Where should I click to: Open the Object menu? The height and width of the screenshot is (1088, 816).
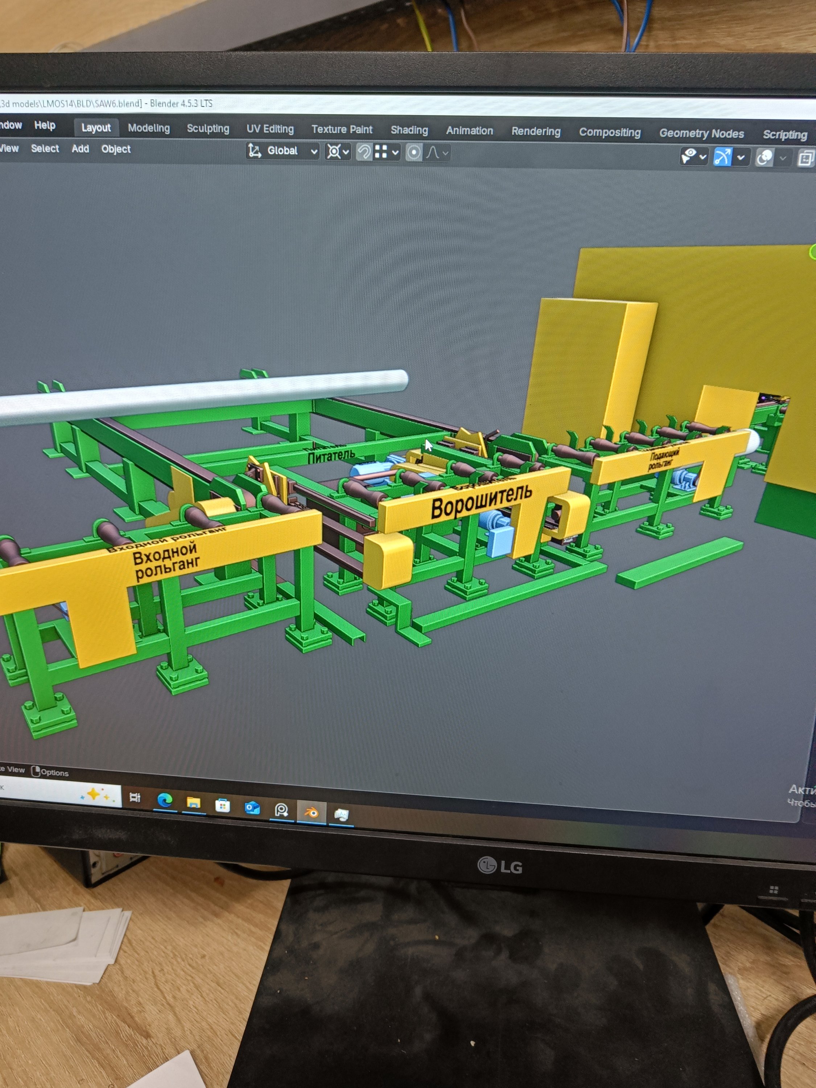tap(116, 149)
